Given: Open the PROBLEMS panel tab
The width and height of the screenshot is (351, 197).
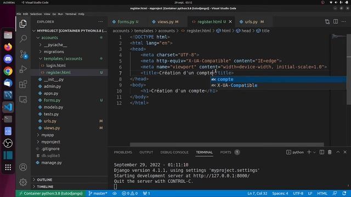Looking at the screenshot, I should coord(123,152).
